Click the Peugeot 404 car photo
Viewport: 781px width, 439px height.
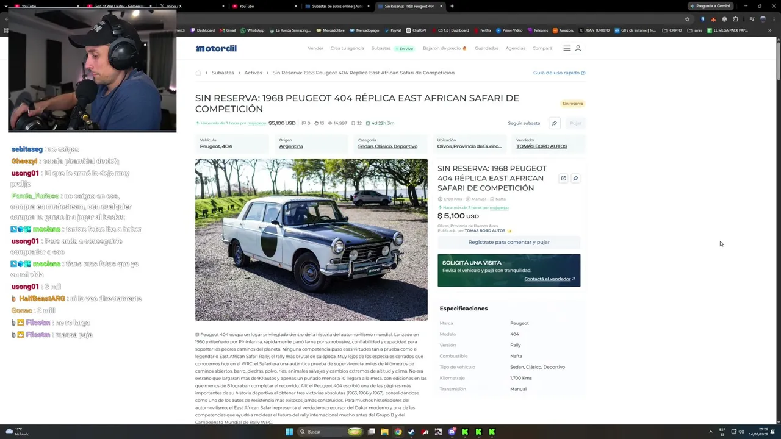tap(311, 240)
